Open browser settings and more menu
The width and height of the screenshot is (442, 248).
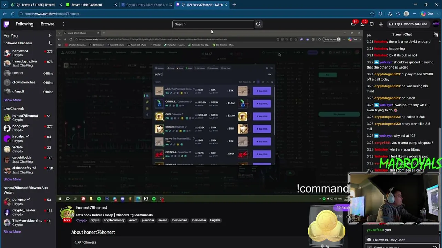414,14
